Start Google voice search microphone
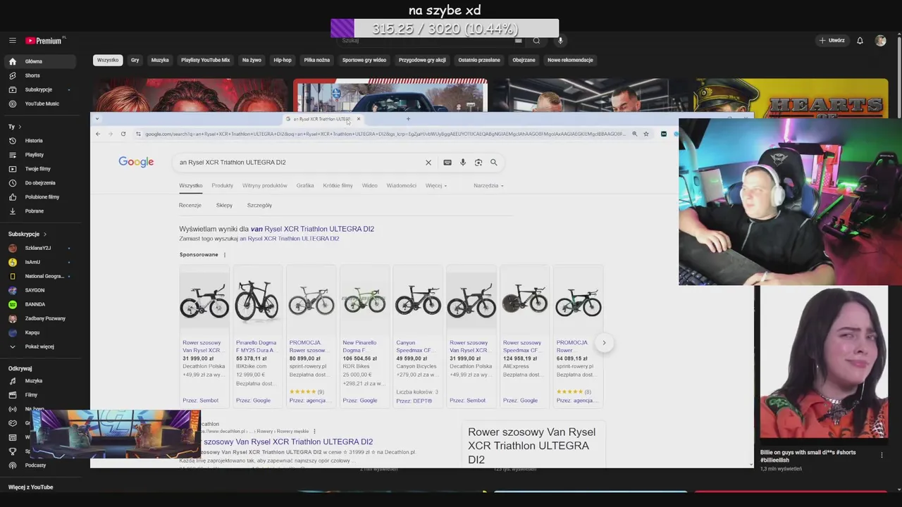The height and width of the screenshot is (507, 902). click(463, 163)
